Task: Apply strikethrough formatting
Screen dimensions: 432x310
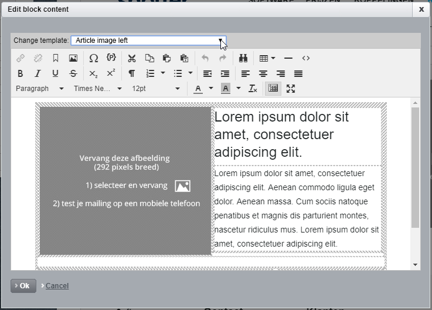Action: pyautogui.click(x=73, y=73)
